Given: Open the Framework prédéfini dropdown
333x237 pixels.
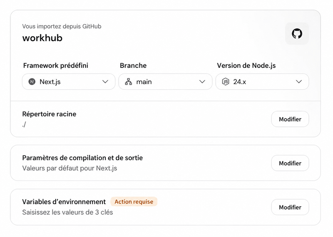Looking at the screenshot, I should pyautogui.click(x=69, y=81).
